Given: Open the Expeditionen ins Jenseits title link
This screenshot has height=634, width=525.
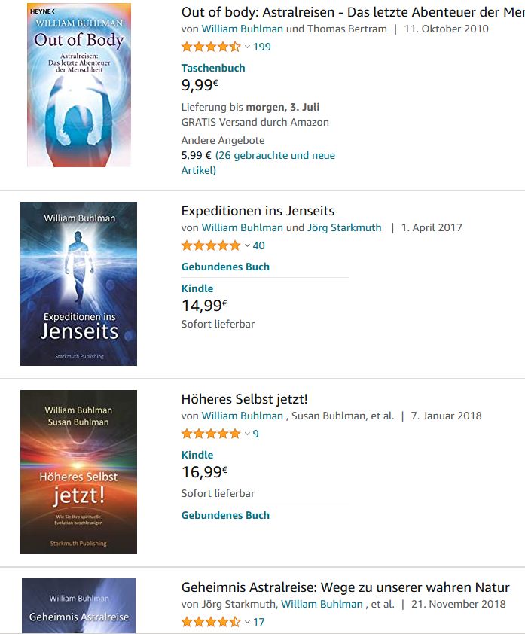Looking at the screenshot, I should click(x=258, y=211).
